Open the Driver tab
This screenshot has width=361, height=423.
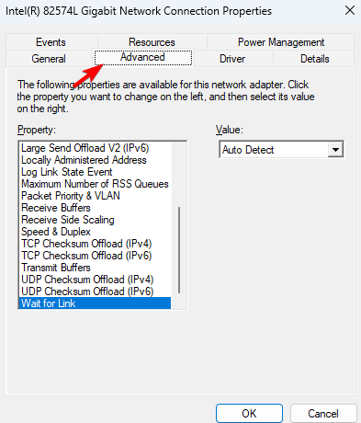(232, 59)
